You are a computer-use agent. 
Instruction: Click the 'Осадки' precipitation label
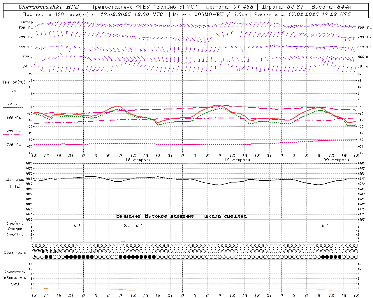[x=15, y=229]
